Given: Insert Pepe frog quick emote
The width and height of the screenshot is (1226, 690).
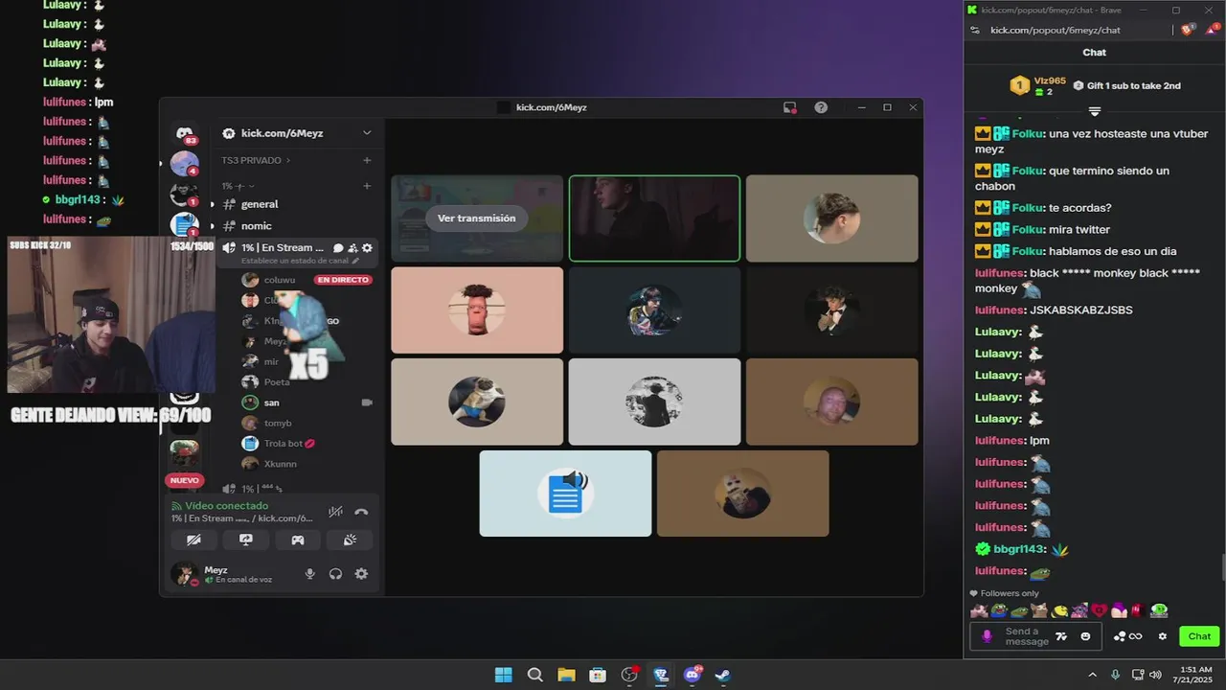Looking at the screenshot, I should coord(999,610).
